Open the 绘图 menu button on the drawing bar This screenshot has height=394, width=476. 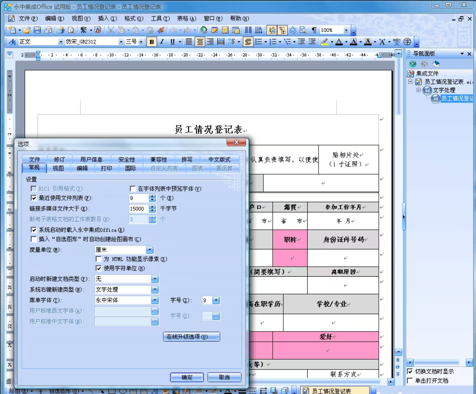[x=20, y=391]
